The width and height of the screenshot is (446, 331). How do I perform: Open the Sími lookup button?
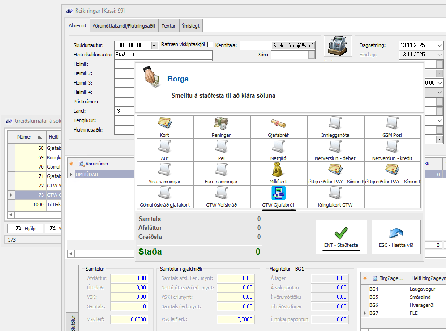(x=312, y=55)
